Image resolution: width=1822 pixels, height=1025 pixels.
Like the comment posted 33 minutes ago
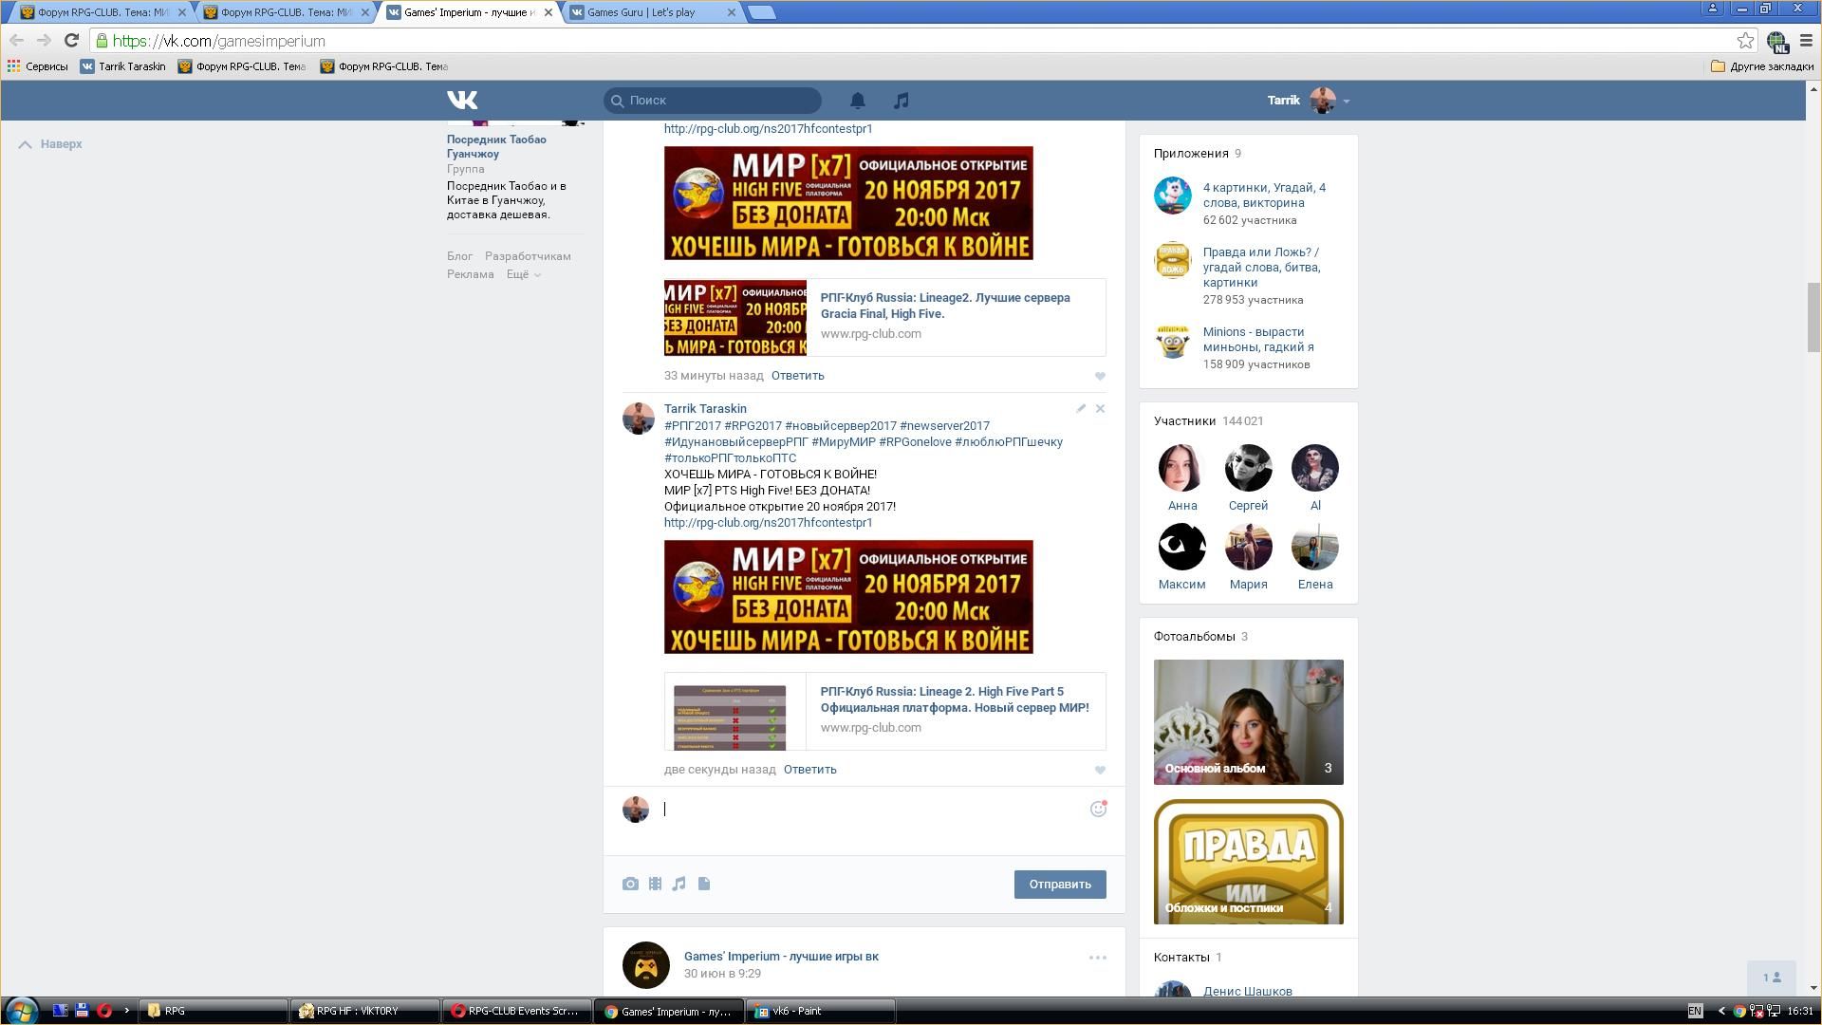click(x=1100, y=376)
